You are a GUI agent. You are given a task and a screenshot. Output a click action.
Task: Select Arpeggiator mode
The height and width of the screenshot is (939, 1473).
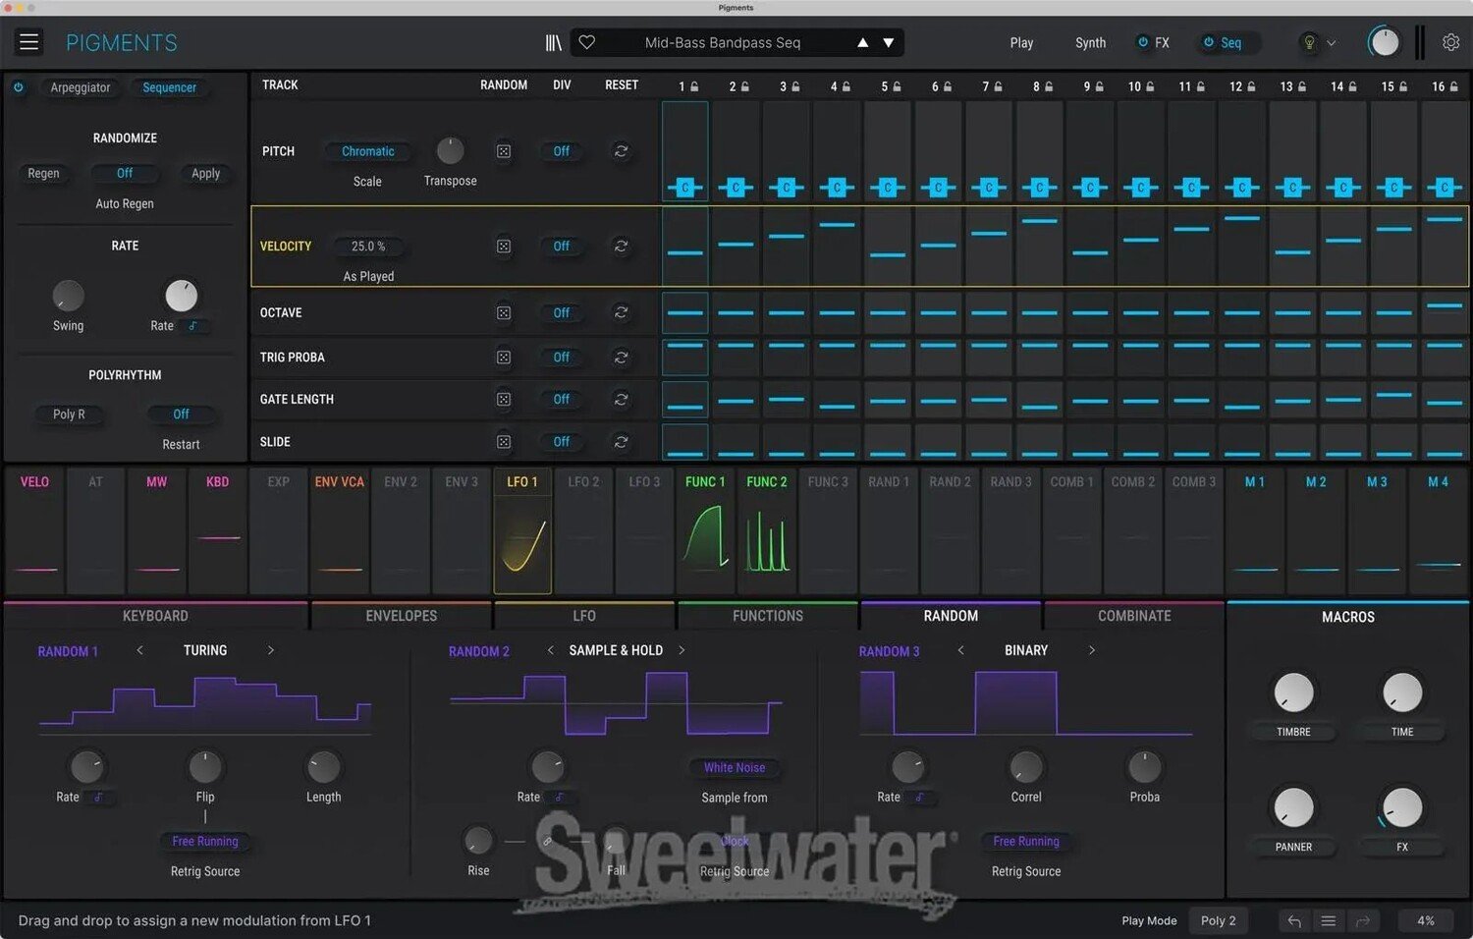(x=81, y=87)
